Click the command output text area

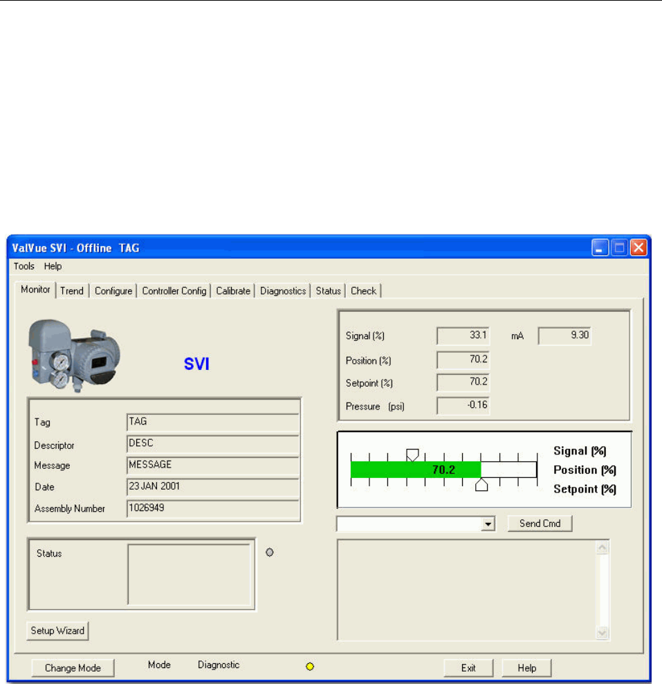tap(467, 590)
